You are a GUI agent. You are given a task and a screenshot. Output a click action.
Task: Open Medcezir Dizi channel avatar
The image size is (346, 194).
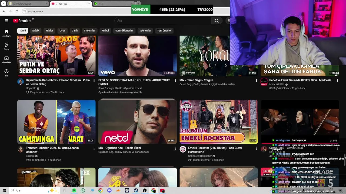[264, 82]
